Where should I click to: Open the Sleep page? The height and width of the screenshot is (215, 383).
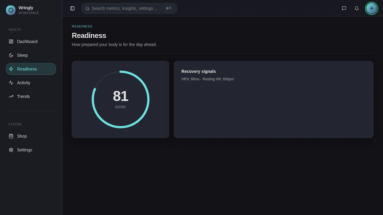pyautogui.click(x=22, y=55)
